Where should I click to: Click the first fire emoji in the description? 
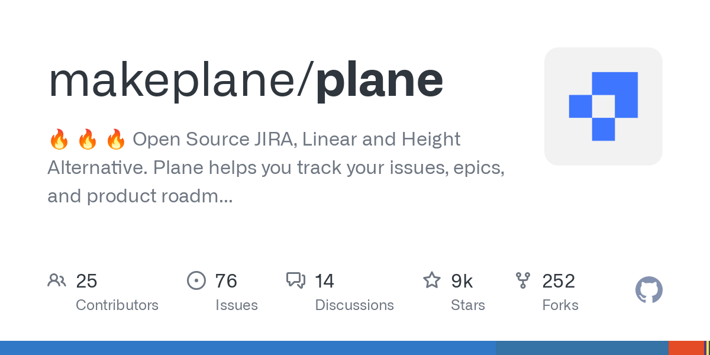tap(59, 140)
